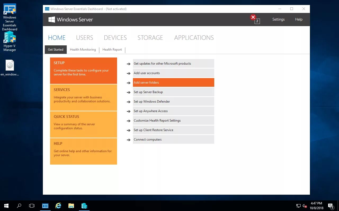
Task: Click the arrow beside Get updates for other Microsoft products
Action: 129,64
